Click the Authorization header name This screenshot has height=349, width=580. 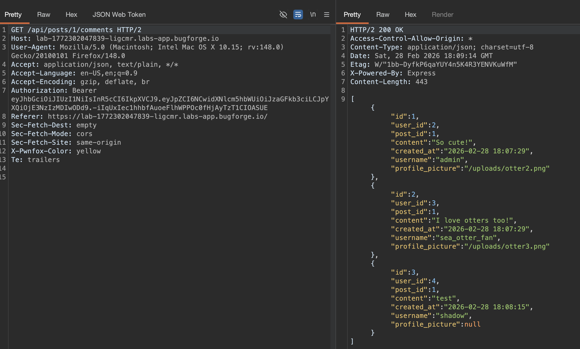click(x=39, y=90)
